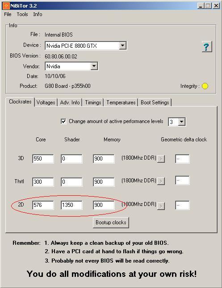
Task: Click the Bootup clocks button
Action: click(x=111, y=222)
